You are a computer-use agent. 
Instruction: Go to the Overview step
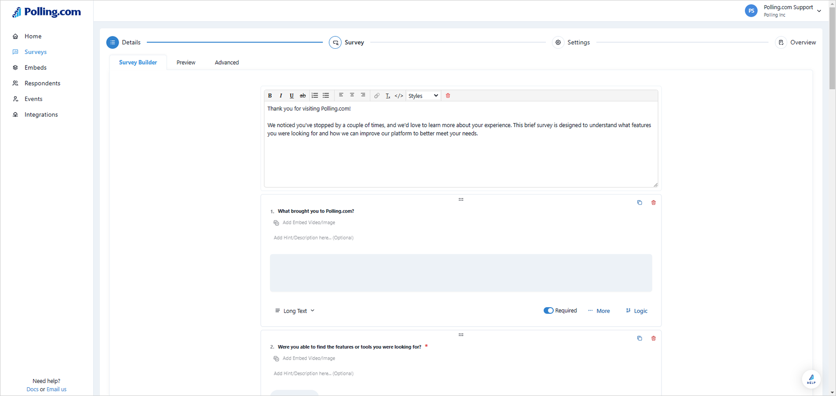(x=796, y=42)
